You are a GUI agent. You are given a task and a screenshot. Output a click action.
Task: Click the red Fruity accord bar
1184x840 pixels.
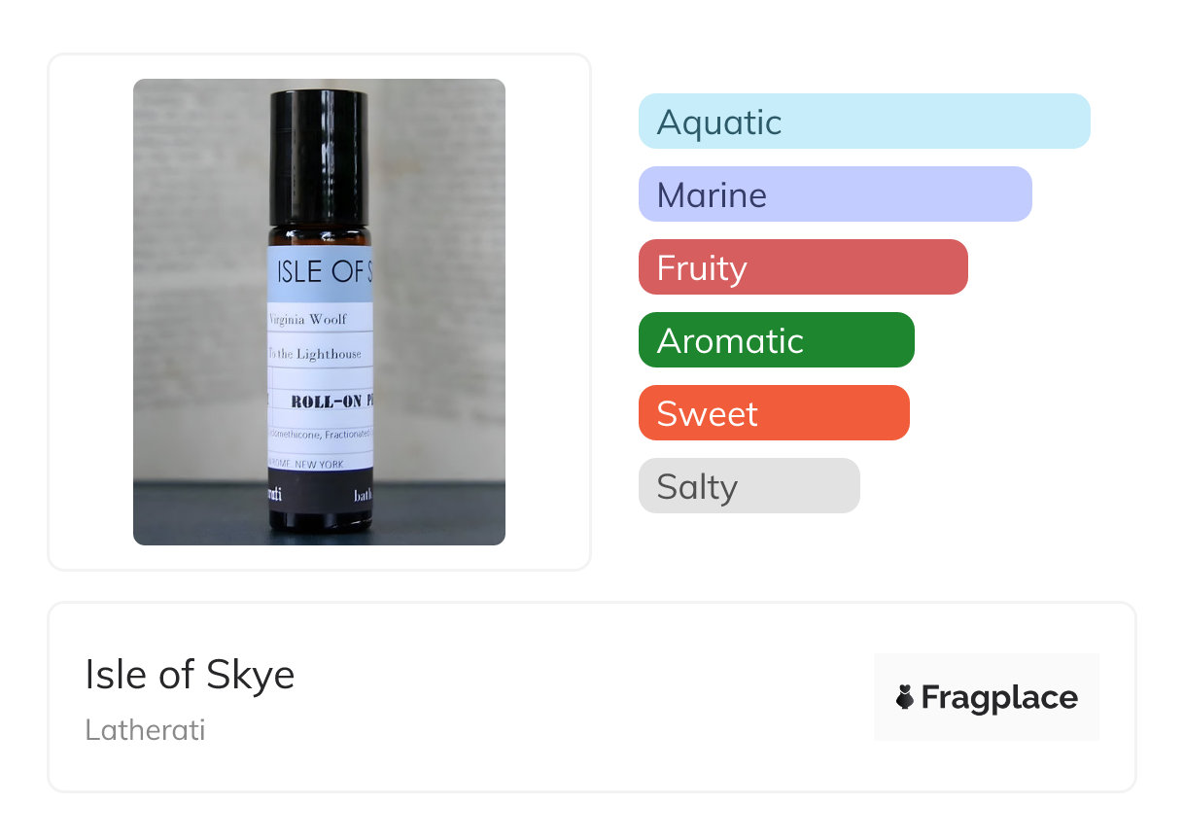[802, 267]
